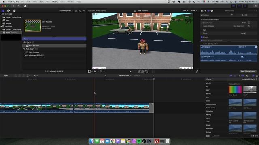The height and width of the screenshot is (145, 259).
Task: Toggle snapping in timeline toolbar
Action: 242,75
